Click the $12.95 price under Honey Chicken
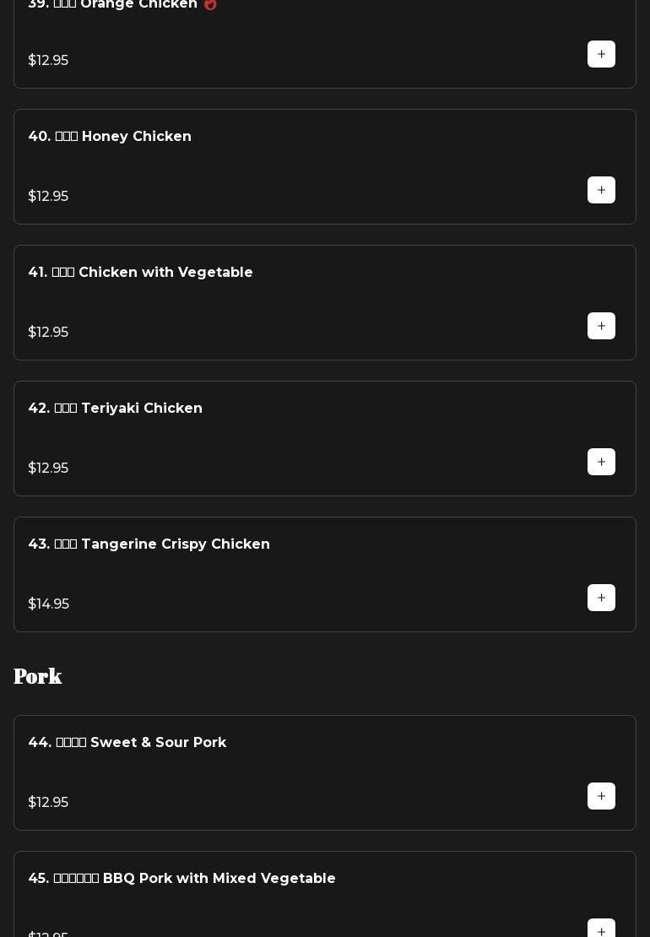The height and width of the screenshot is (937, 650). [48, 196]
